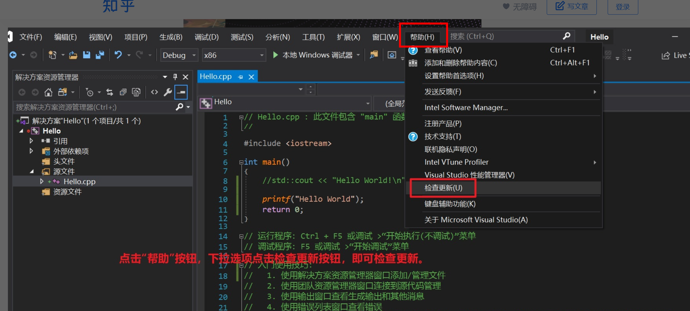Screen dimensions: 690x311
Task: Open the Debug configuration dropdown
Action: [194, 55]
